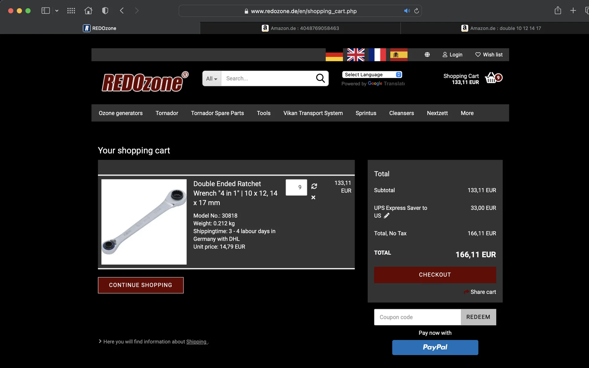Click the Coupon code field
This screenshot has height=368, width=589.
point(418,317)
